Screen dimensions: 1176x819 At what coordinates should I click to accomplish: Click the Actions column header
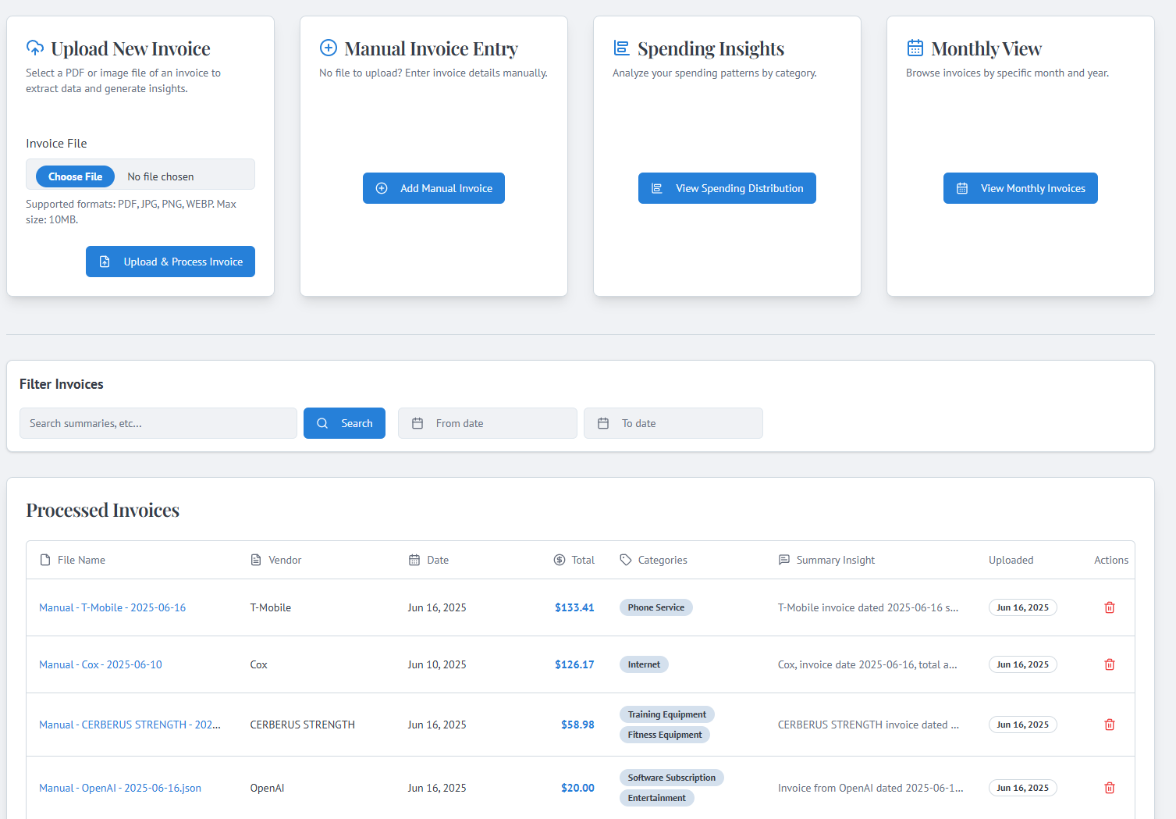point(1111,560)
